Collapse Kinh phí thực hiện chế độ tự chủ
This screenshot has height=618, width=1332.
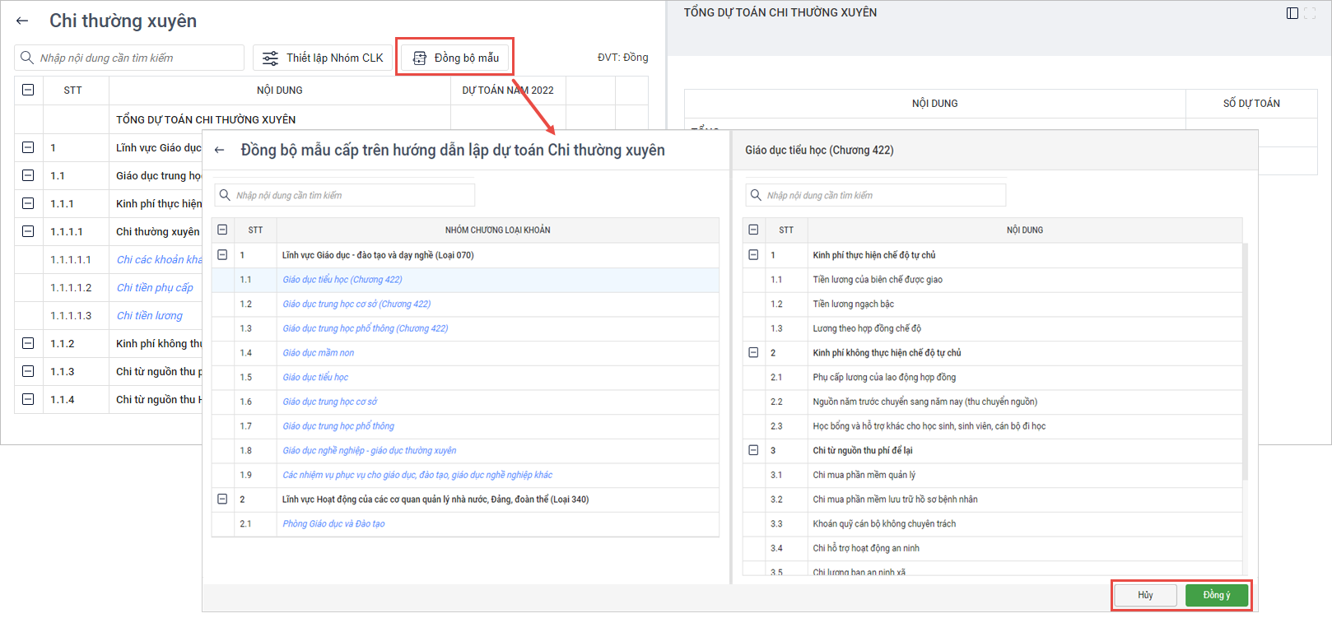(753, 255)
